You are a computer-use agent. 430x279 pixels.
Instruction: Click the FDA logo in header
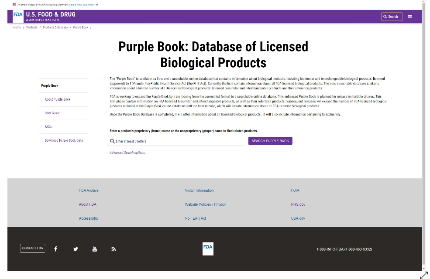[x=18, y=17]
